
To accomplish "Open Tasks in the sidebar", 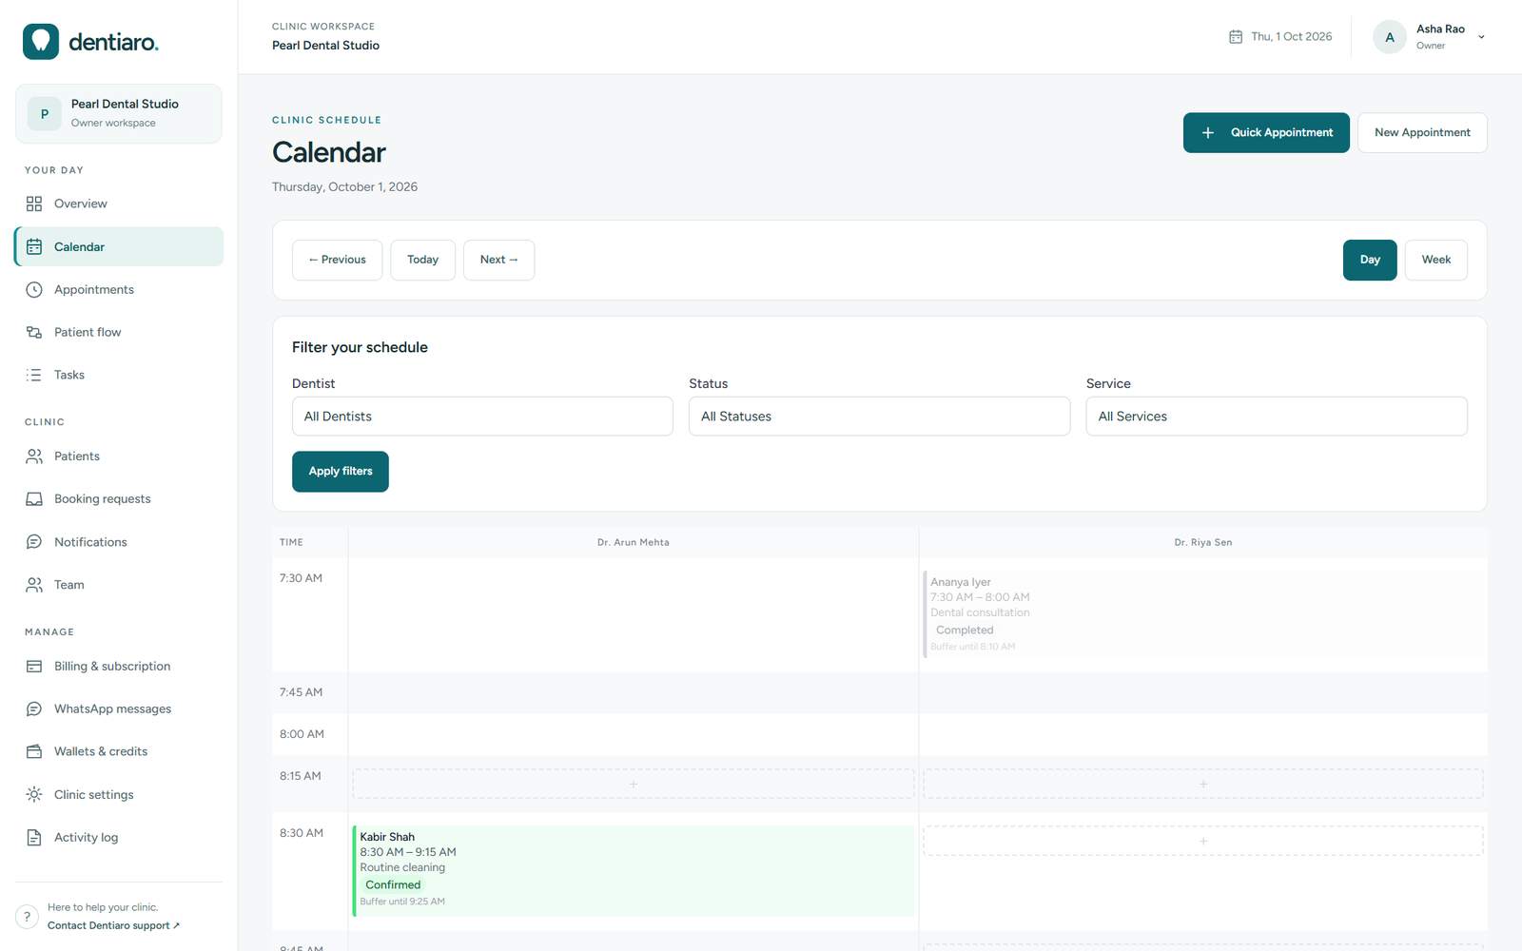I will point(119,375).
